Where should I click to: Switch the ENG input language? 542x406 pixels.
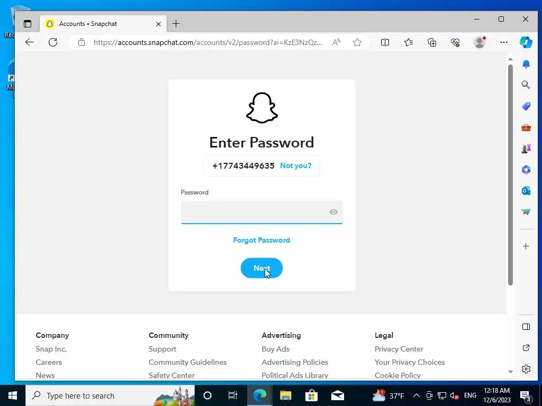coord(470,395)
